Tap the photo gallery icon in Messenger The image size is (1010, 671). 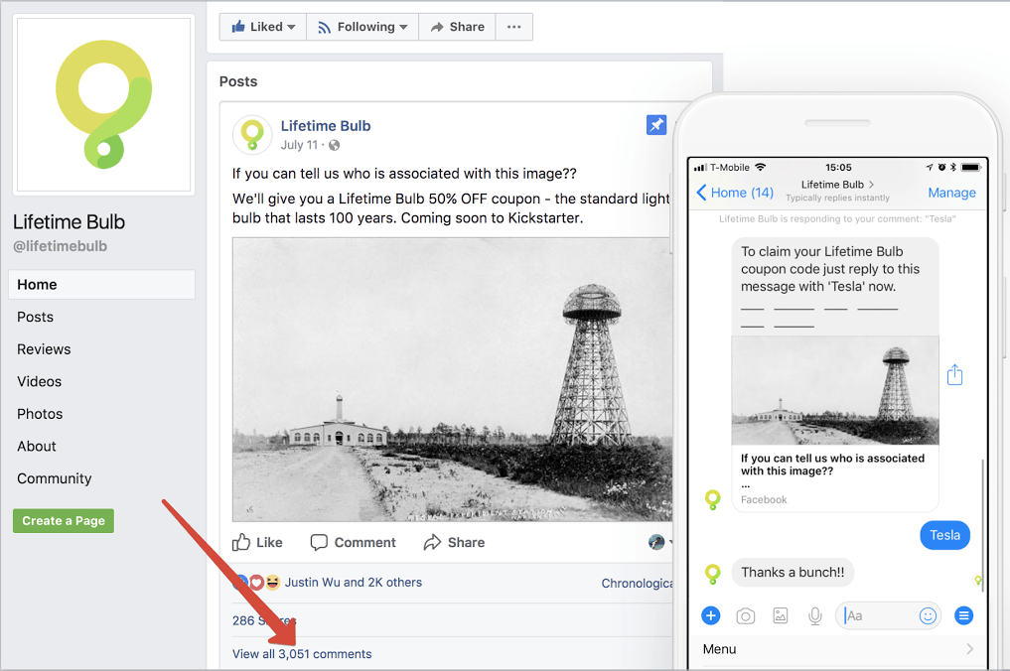[780, 616]
